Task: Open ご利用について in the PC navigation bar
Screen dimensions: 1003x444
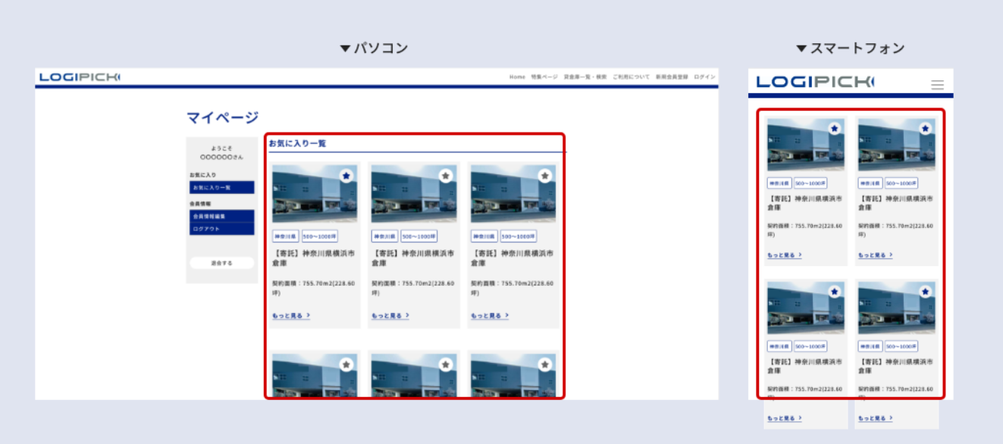Action: 632,77
